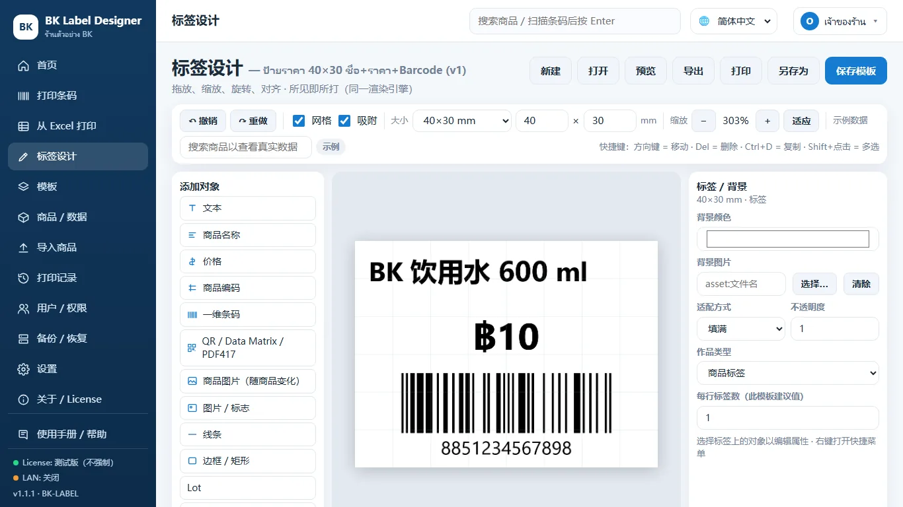Image resolution: width=903 pixels, height=507 pixels.
Task: Go to 设置 in the sidebar
Action: click(78, 369)
